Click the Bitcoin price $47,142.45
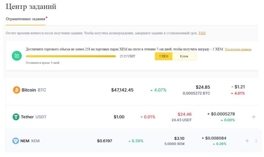 122,90
